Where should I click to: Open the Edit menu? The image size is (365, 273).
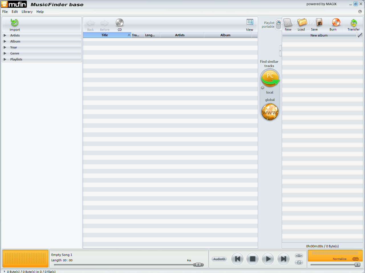pyautogui.click(x=15, y=12)
